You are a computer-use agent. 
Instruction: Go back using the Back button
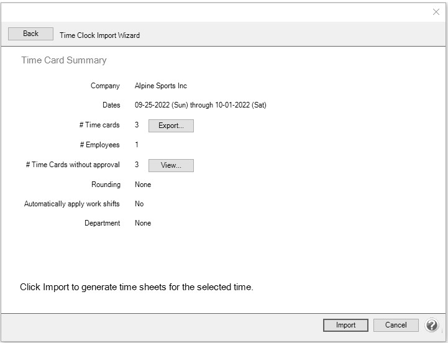click(30, 34)
